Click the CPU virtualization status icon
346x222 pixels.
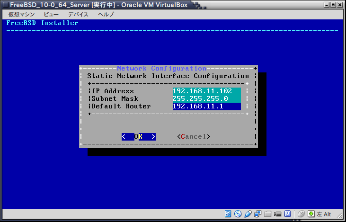point(288,213)
